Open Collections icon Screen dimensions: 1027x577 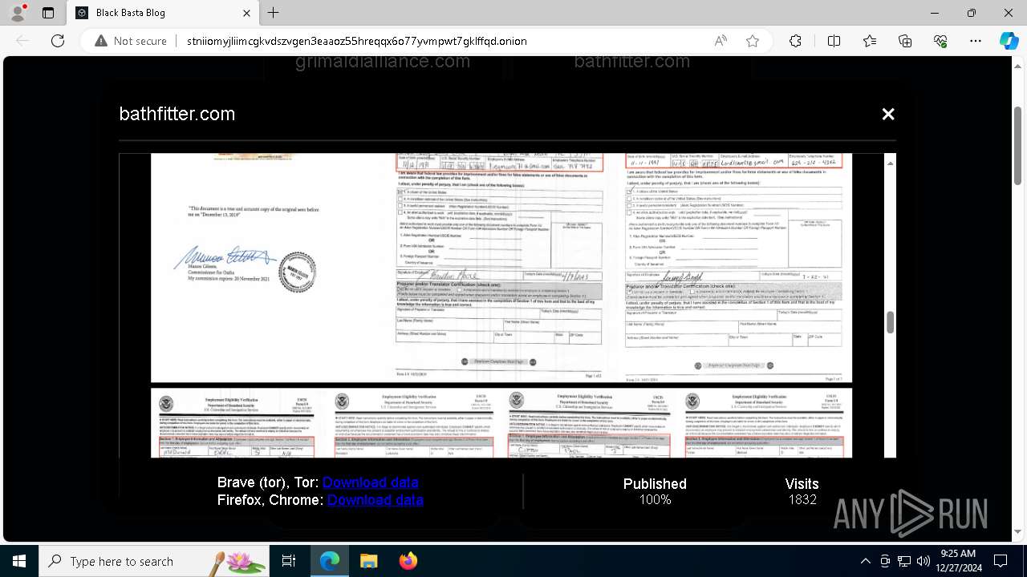(905, 41)
